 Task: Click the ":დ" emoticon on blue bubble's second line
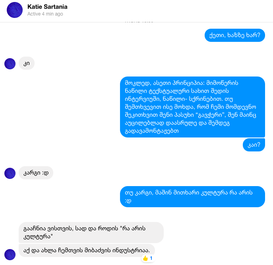click(128, 201)
